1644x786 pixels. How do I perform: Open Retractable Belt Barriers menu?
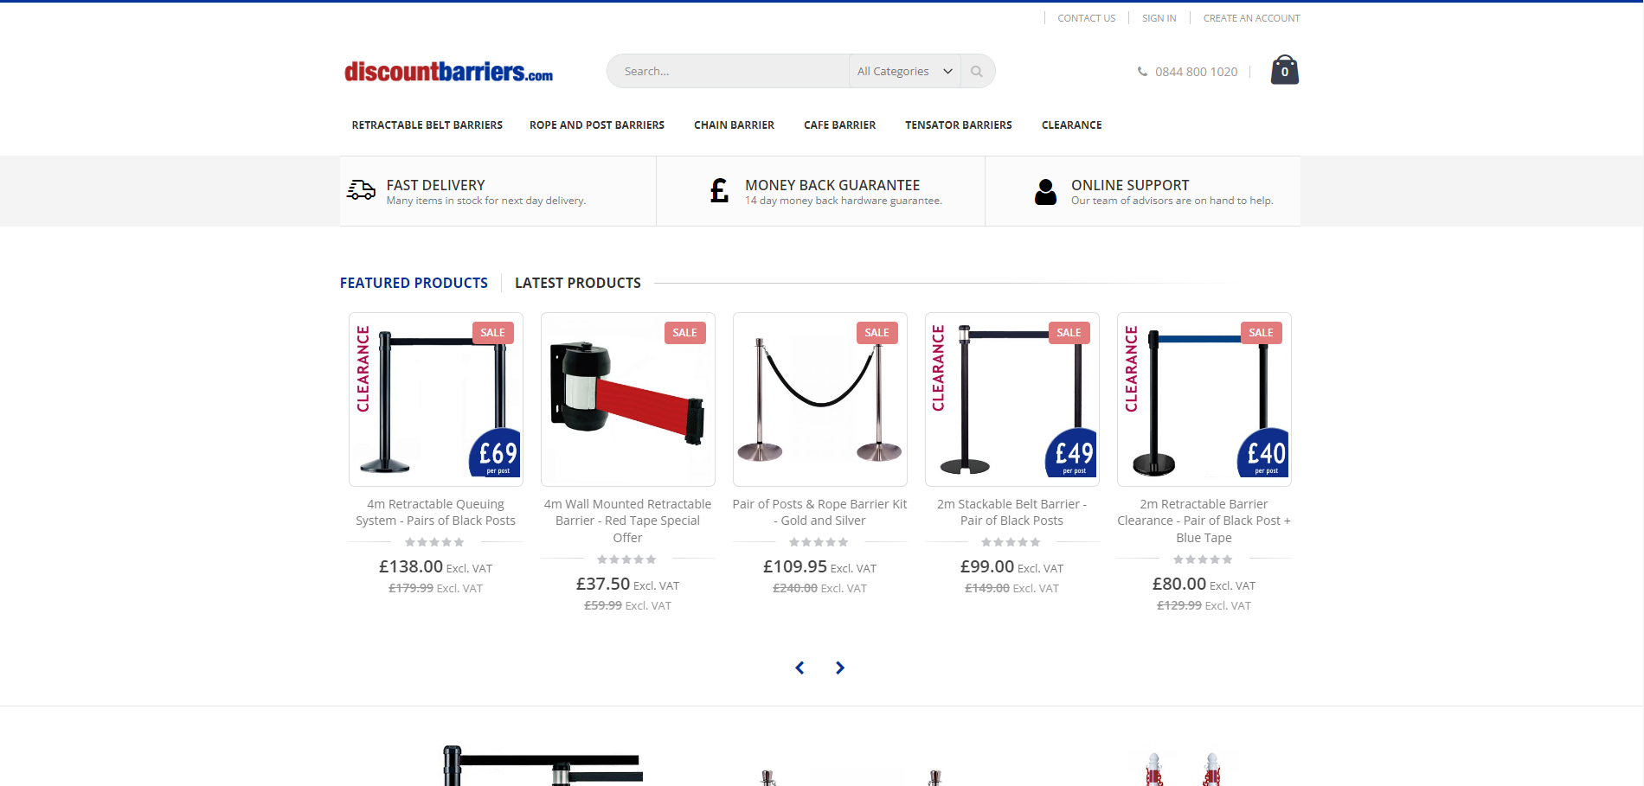pyautogui.click(x=427, y=125)
